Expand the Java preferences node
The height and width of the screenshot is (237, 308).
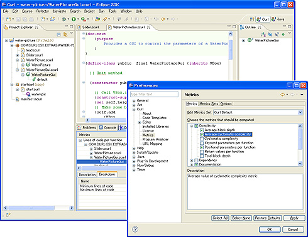coord(134,157)
